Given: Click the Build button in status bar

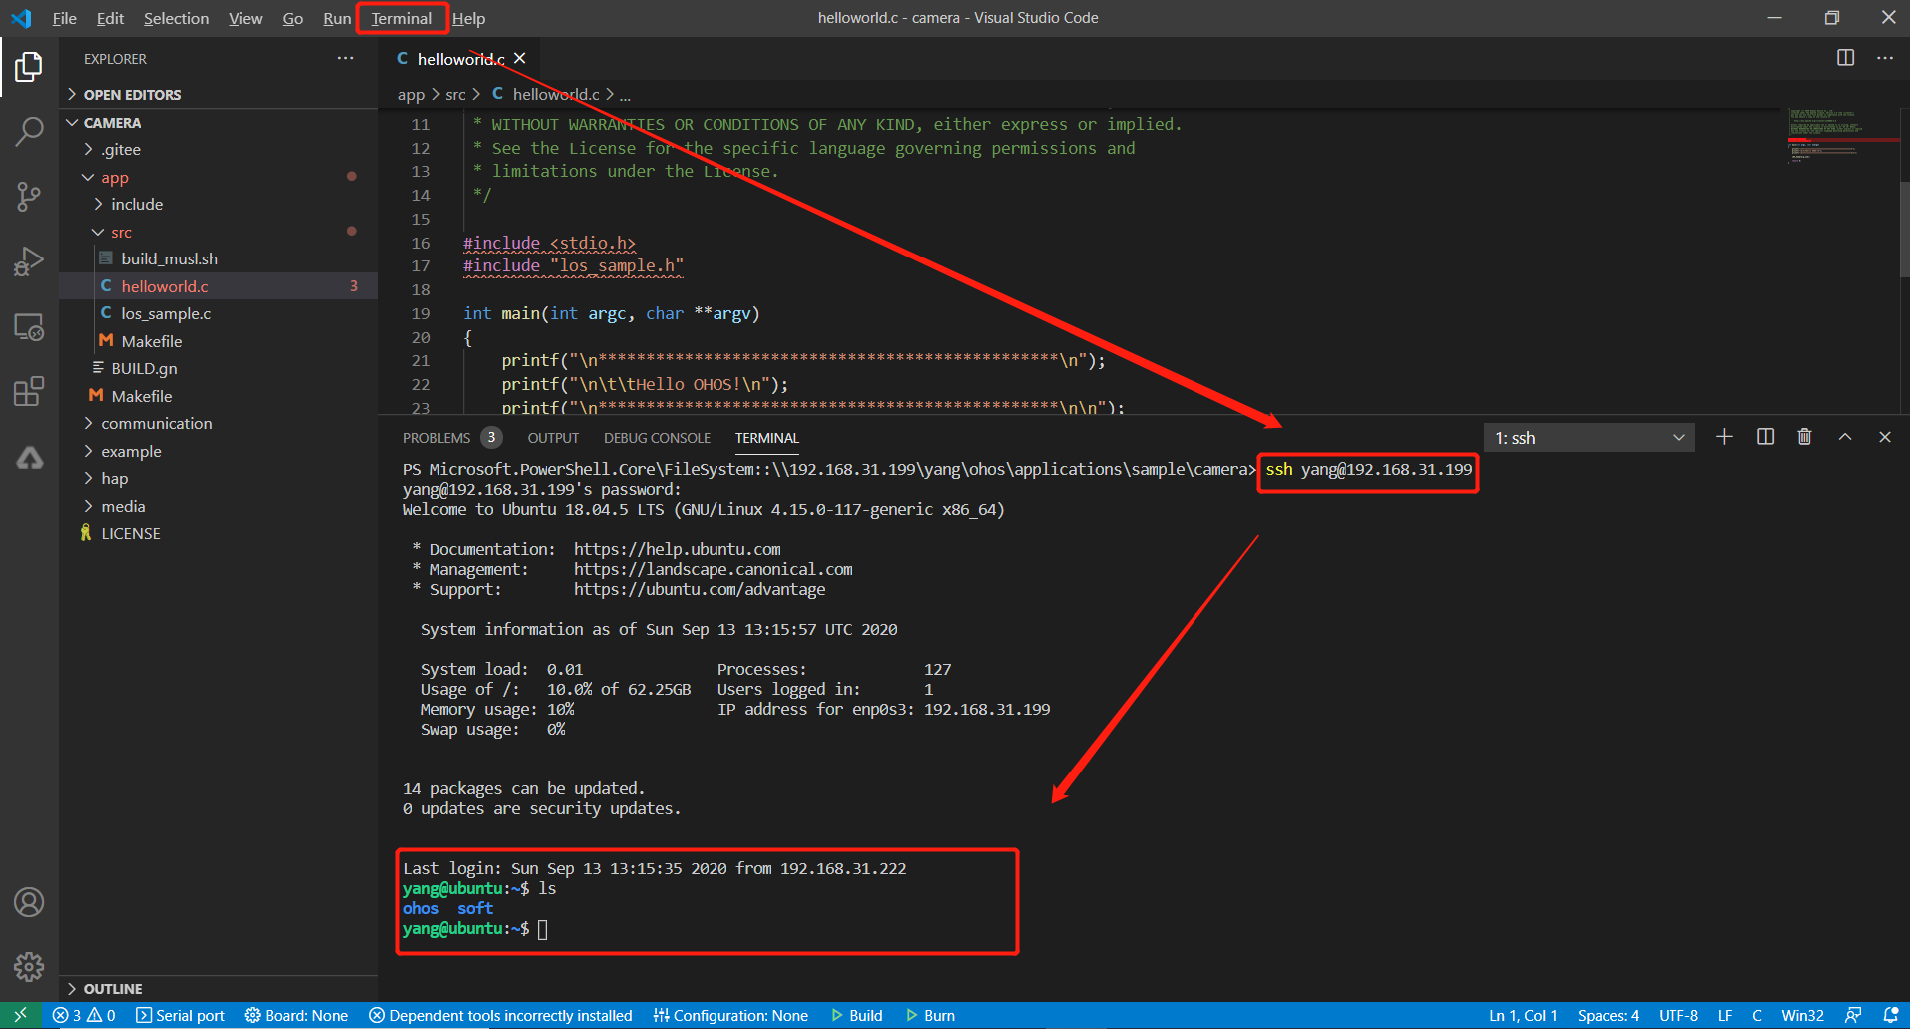Looking at the screenshot, I should tap(857, 1015).
